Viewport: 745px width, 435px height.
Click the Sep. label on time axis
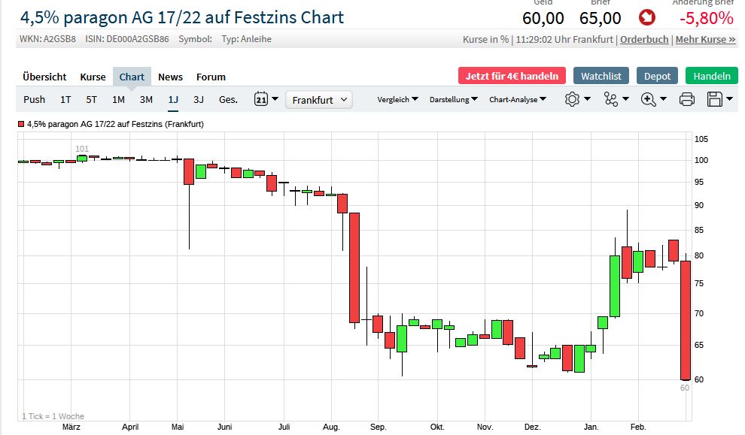378,427
